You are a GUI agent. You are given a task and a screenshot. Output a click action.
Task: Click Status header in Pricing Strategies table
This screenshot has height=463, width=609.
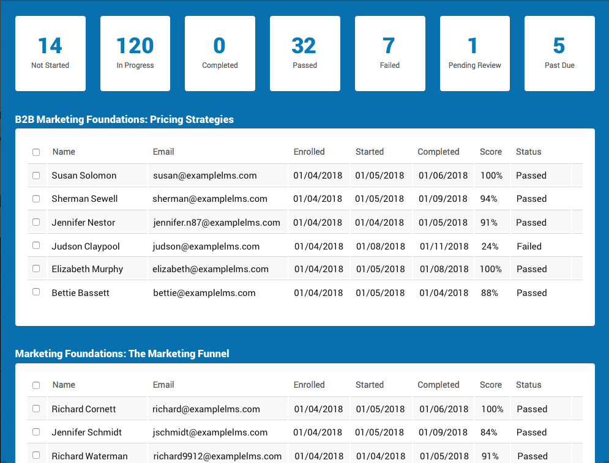(529, 152)
